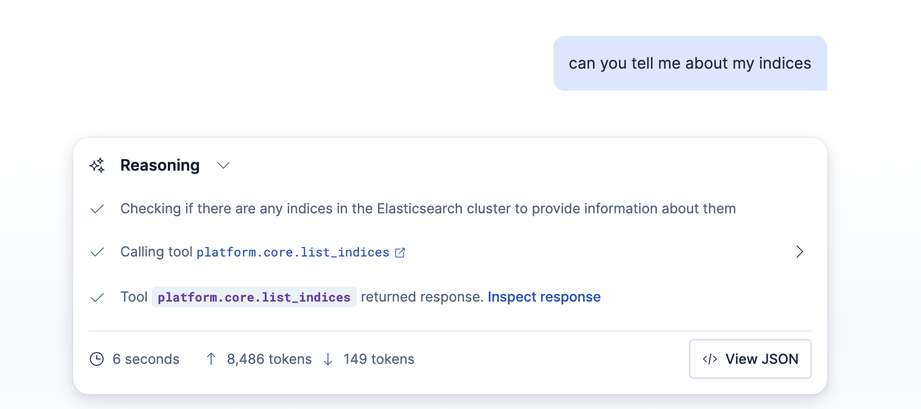Click the Reasoning heading text
921x409 pixels.
160,165
